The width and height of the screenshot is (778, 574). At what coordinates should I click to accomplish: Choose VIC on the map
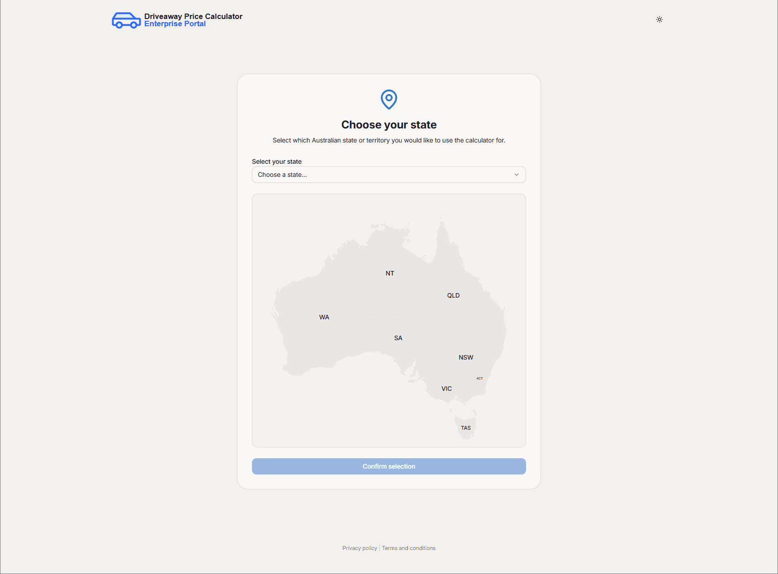(x=446, y=389)
